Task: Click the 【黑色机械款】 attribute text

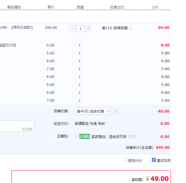Action: (22, 27)
